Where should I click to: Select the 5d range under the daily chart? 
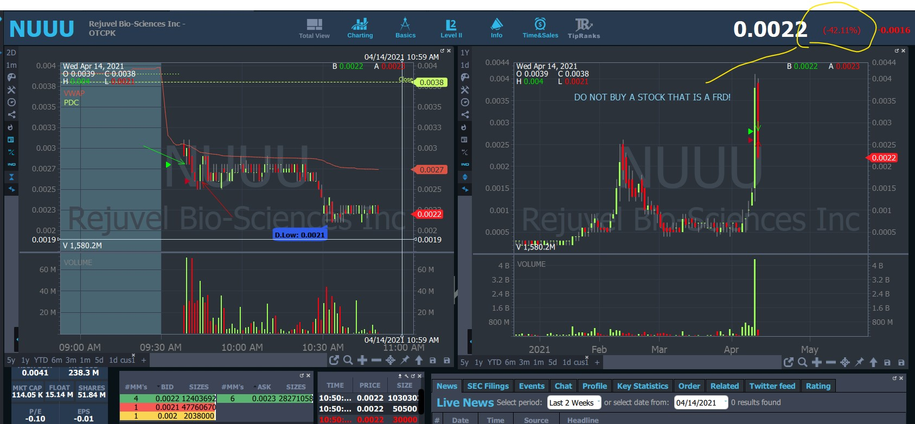(553, 362)
